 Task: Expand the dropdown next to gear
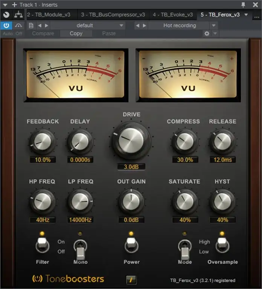[215, 34]
